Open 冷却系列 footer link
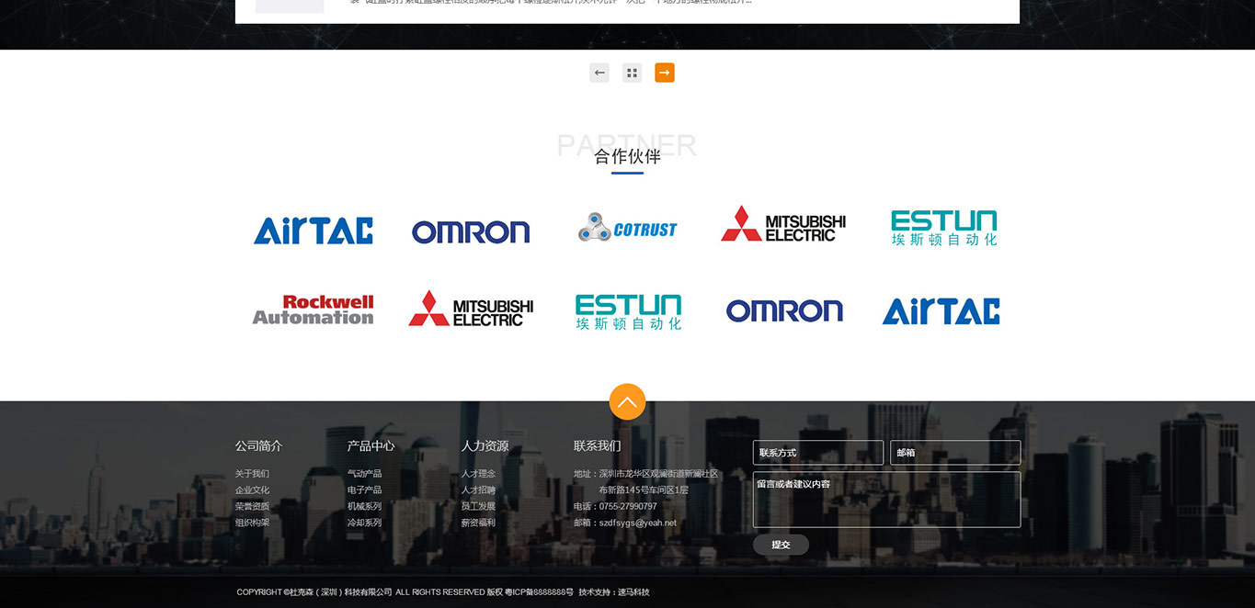Image resolution: width=1255 pixels, height=608 pixels. [x=364, y=523]
